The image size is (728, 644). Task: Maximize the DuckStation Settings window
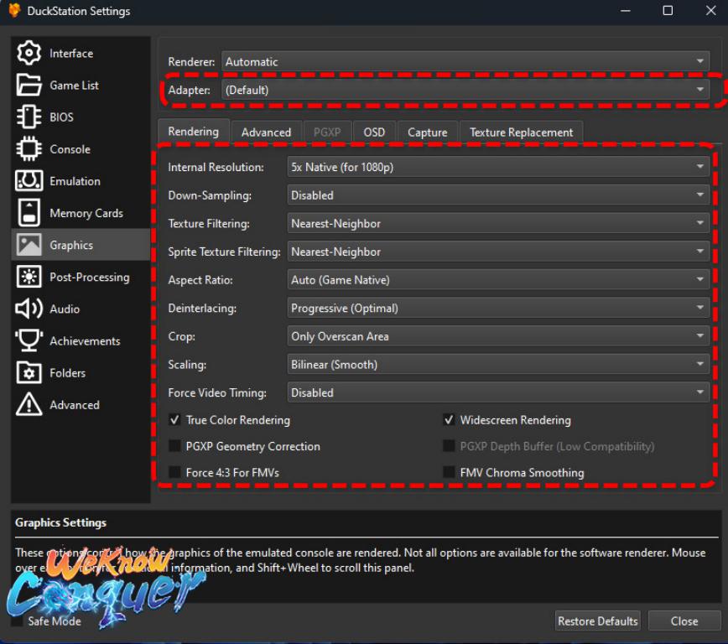[668, 10]
